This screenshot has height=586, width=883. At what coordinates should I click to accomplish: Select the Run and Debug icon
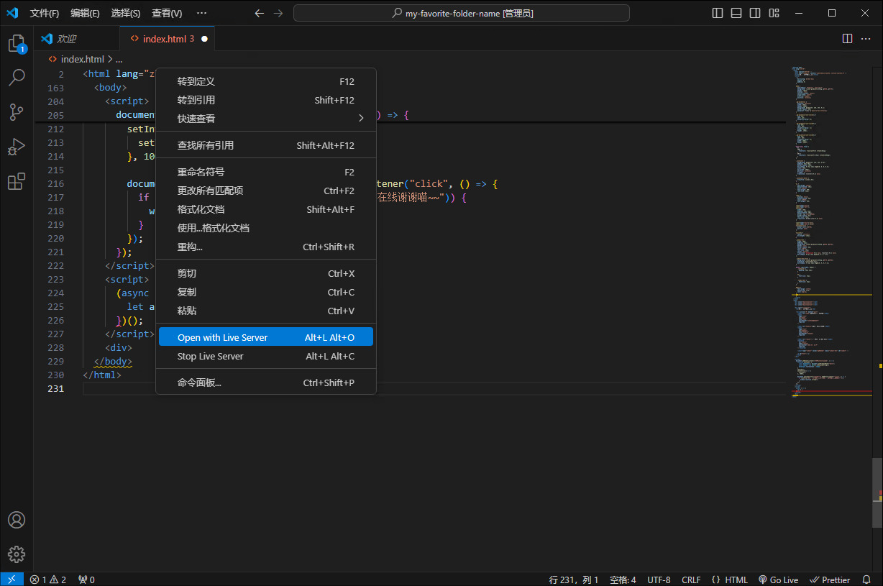(x=15, y=146)
